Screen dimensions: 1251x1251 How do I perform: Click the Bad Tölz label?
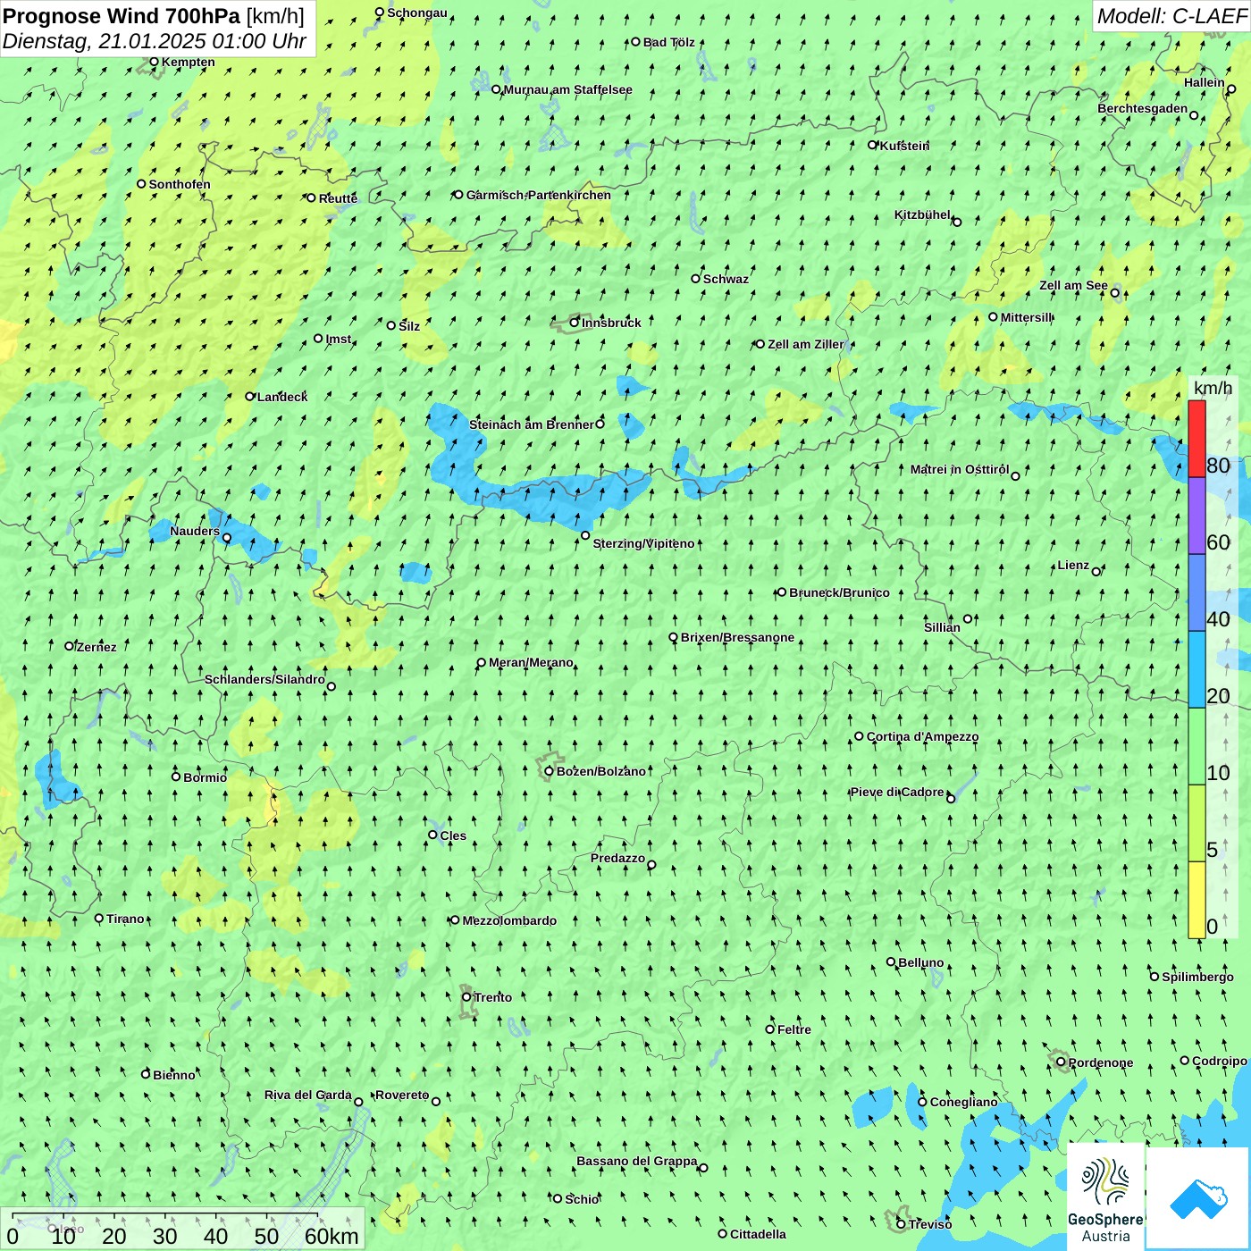(668, 42)
